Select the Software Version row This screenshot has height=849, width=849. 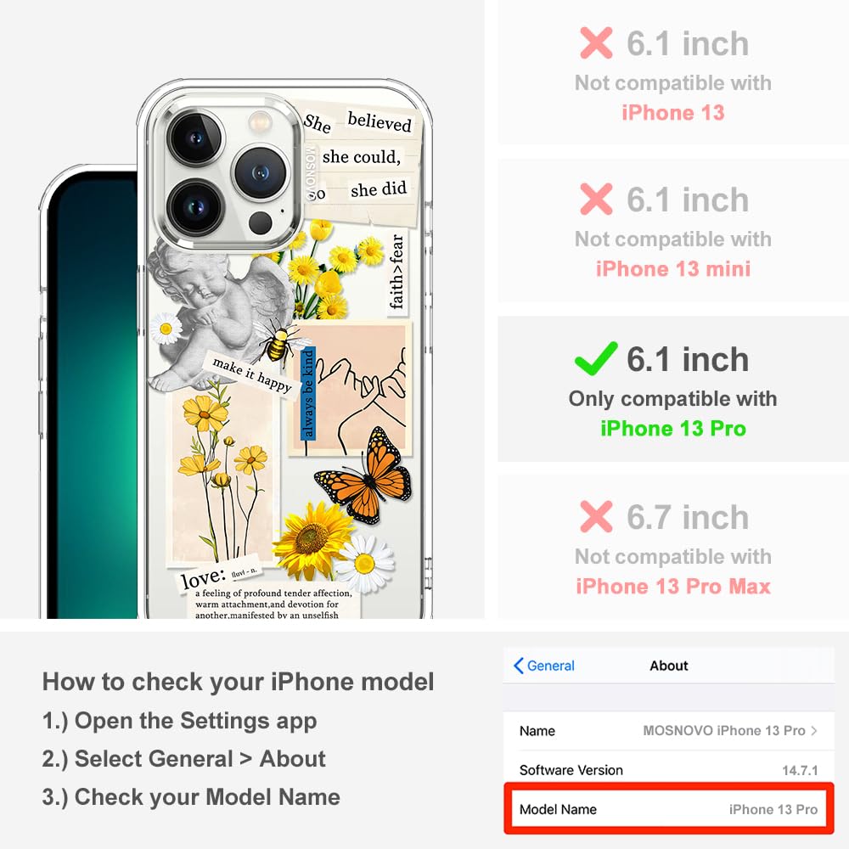click(669, 770)
